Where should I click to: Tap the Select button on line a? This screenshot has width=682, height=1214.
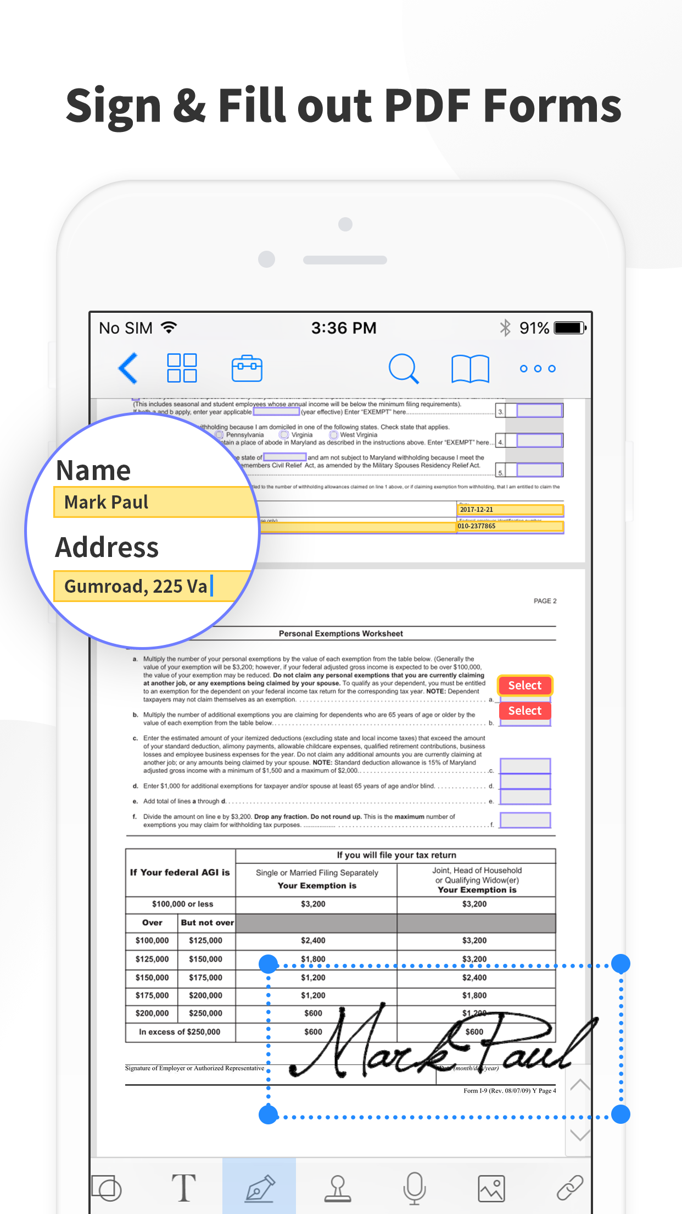pos(525,686)
